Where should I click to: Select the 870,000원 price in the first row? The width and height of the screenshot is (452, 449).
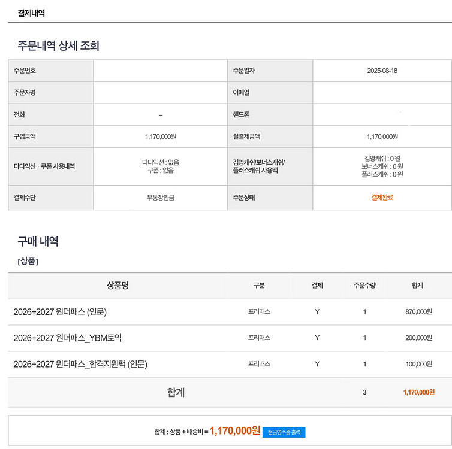coord(418,312)
